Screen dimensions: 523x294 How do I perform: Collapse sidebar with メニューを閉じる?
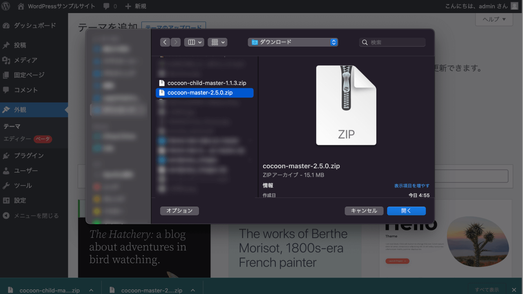point(34,216)
